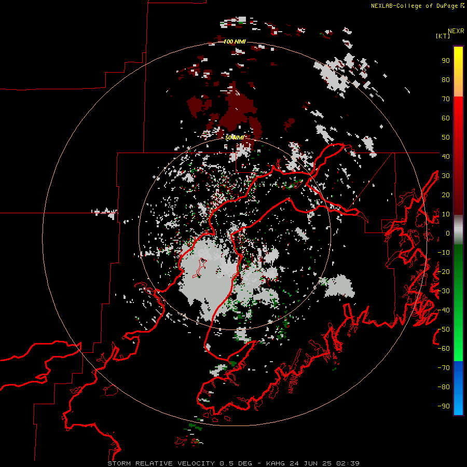Click the -70 knot scale value
This screenshot has height=467, width=467.
coord(444,368)
